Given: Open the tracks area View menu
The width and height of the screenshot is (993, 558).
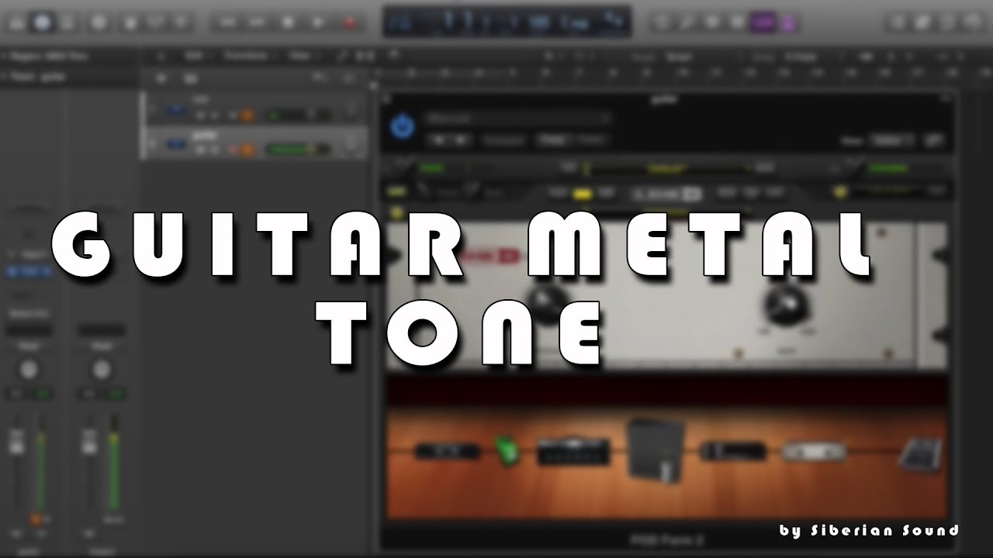Looking at the screenshot, I should point(303,56).
